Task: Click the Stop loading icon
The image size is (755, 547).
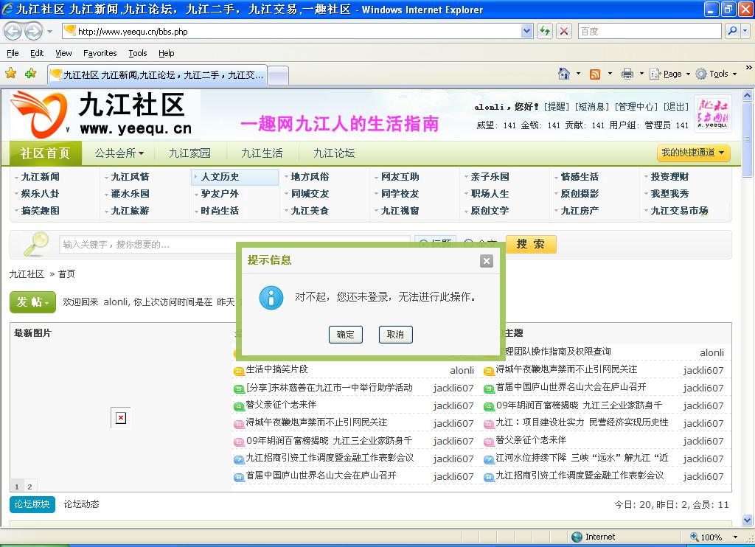Action: tap(564, 31)
